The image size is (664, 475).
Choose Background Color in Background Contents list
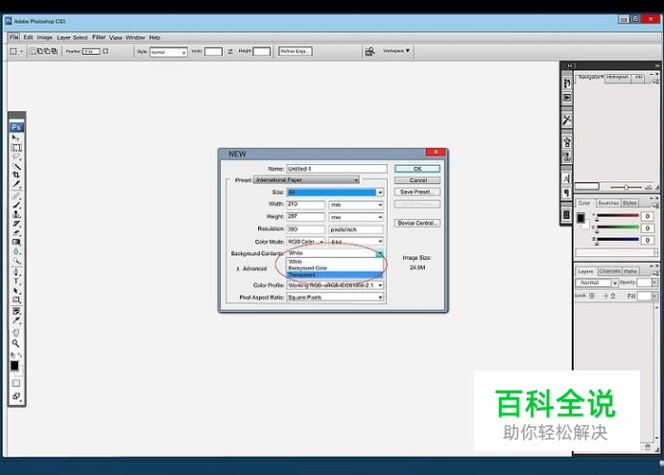335,268
